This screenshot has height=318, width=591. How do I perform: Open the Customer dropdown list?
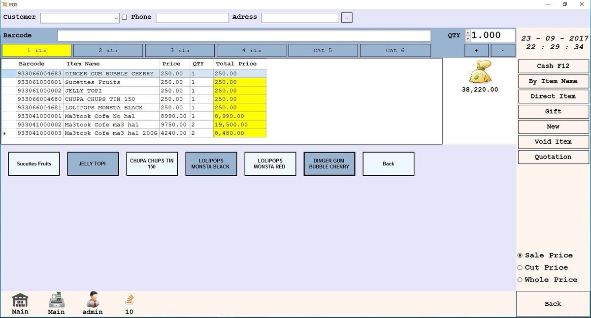pos(116,18)
